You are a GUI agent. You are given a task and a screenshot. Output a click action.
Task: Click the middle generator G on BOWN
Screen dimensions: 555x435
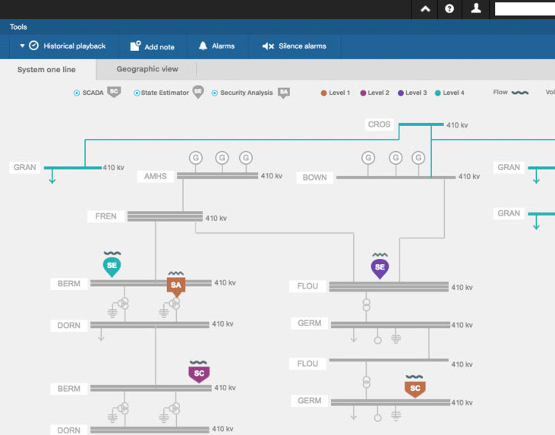pos(396,157)
